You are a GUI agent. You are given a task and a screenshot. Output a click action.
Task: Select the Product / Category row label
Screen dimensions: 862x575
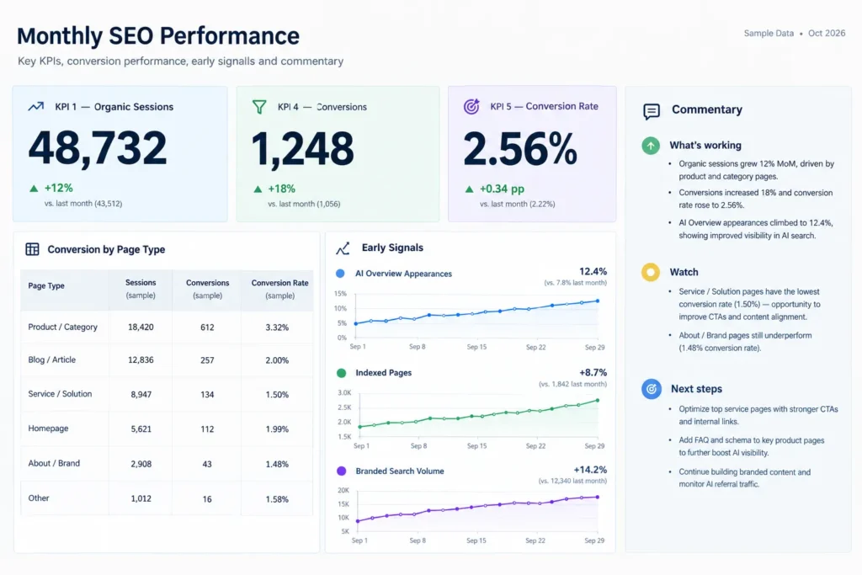pos(62,327)
